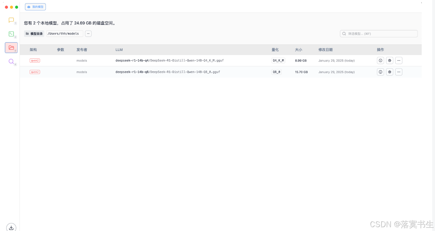This screenshot has height=231, width=435.
Task: Focus the 筛选模型 filter search box
Action: tap(379, 33)
